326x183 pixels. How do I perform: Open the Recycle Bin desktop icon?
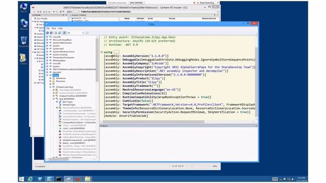click(x=24, y=42)
